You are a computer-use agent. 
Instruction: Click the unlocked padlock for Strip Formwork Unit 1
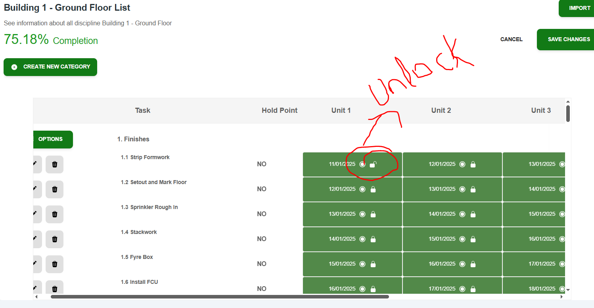coord(373,165)
